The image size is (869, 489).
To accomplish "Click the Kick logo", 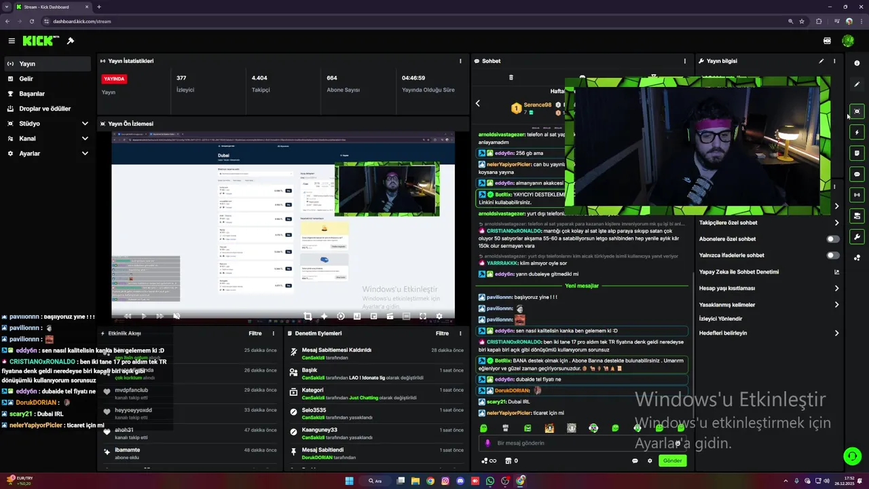I will pos(39,41).
